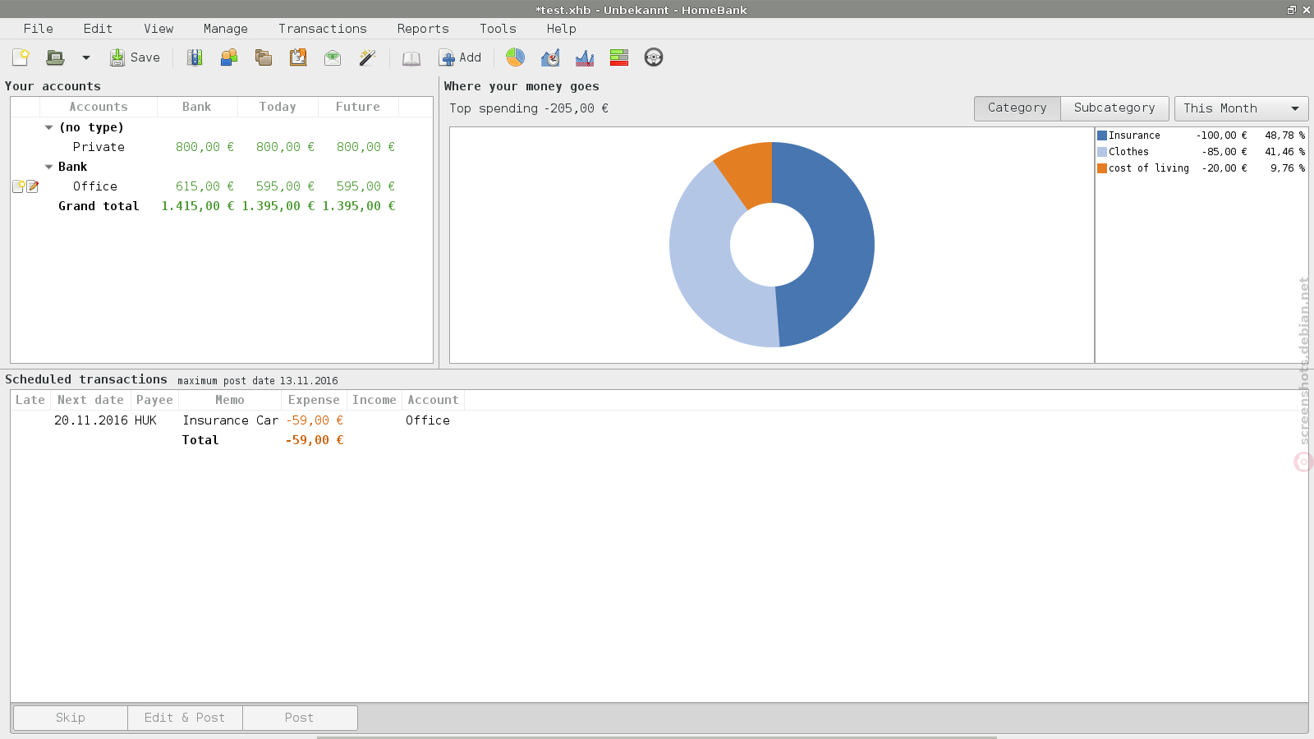The width and height of the screenshot is (1314, 739).
Task: Click the Payee column header
Action: [154, 400]
